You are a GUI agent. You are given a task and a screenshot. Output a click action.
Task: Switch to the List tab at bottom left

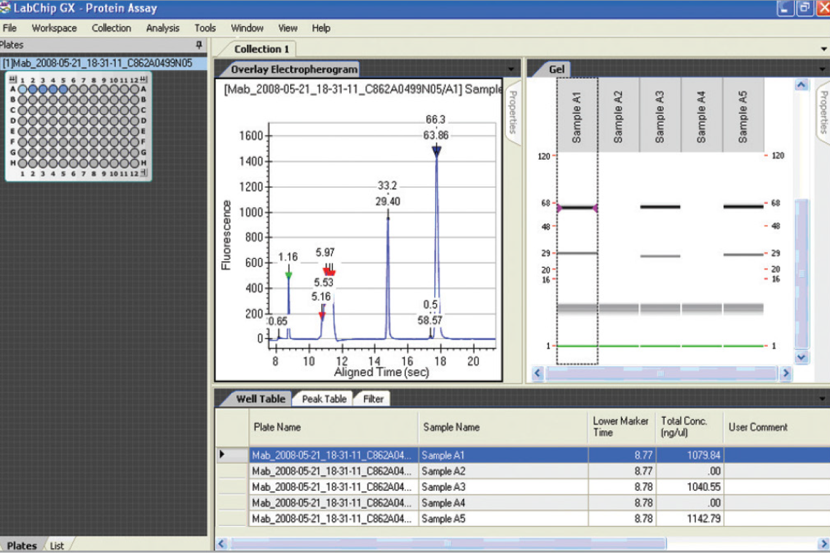click(57, 545)
